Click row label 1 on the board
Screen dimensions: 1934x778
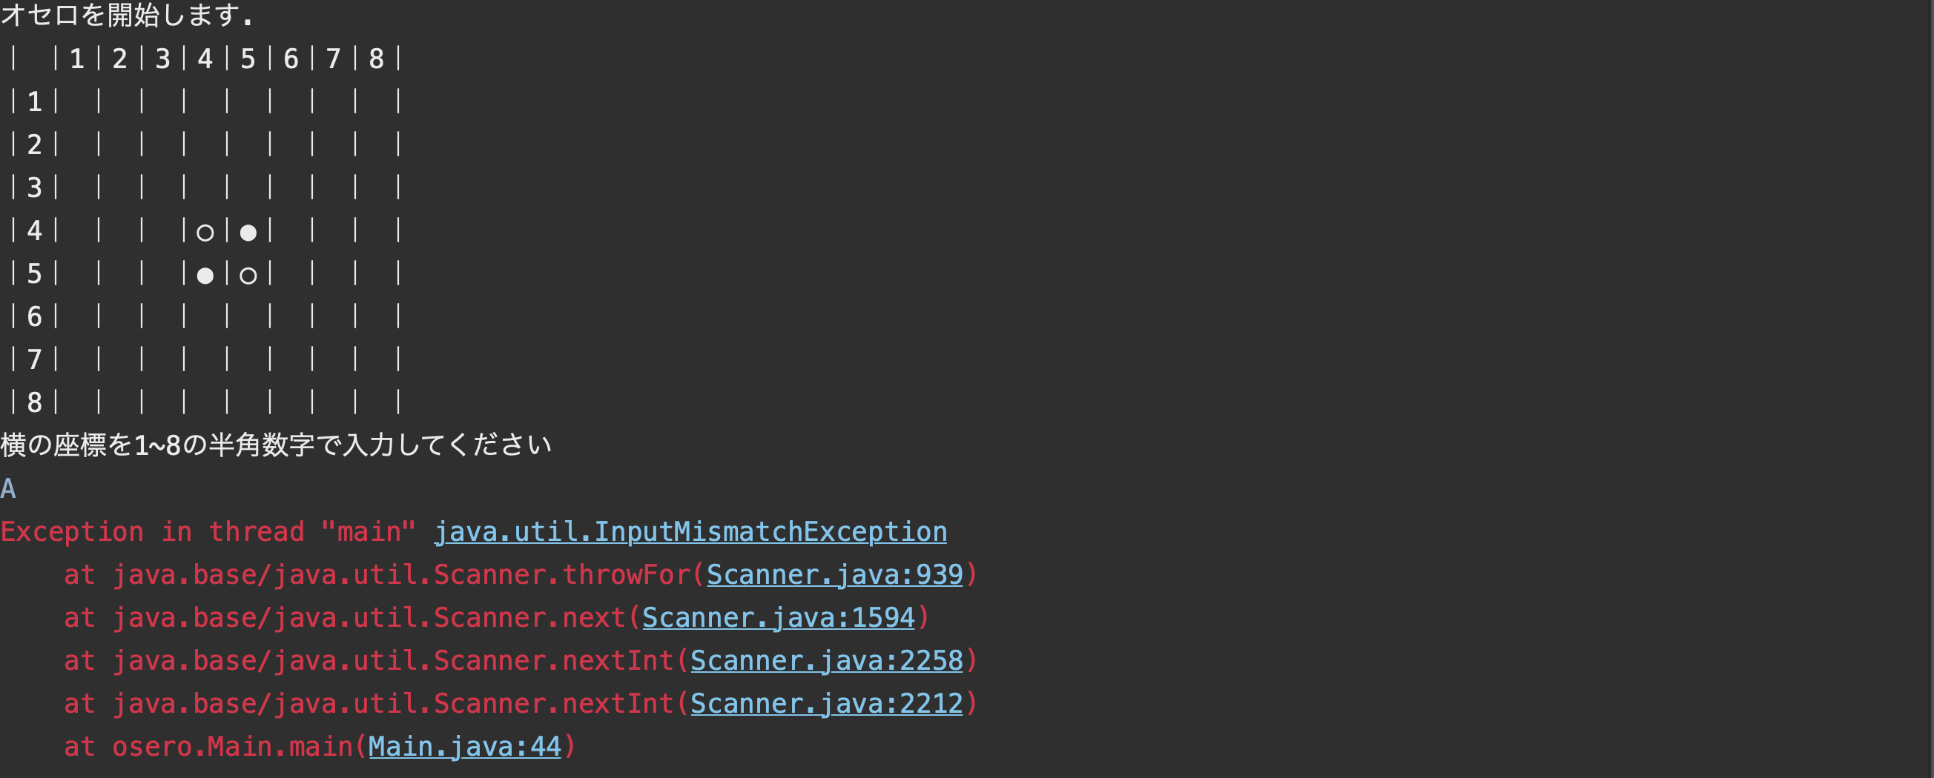[x=35, y=102]
